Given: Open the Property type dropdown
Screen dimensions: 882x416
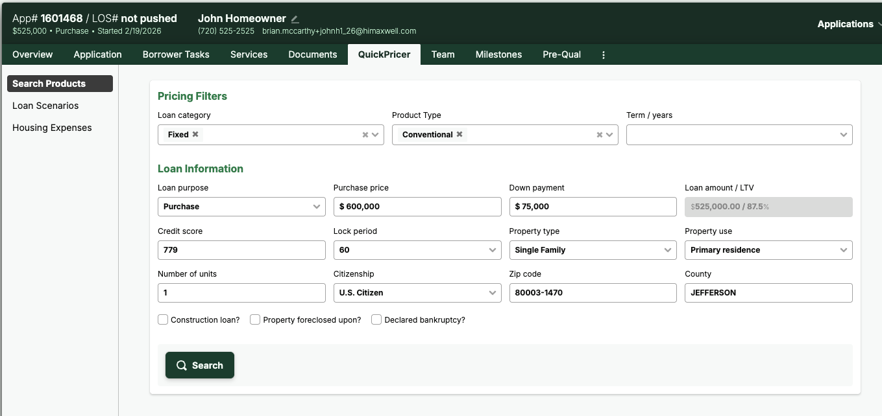Looking at the screenshot, I should pos(593,250).
